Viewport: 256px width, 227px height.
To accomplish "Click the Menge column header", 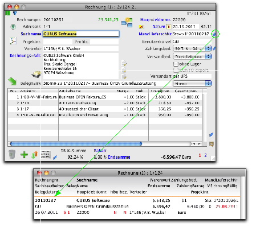I will [x=123, y=91].
